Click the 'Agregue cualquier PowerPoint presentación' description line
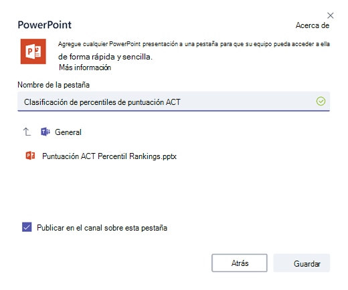Viewport: 348px width, 290px height. 194,44
